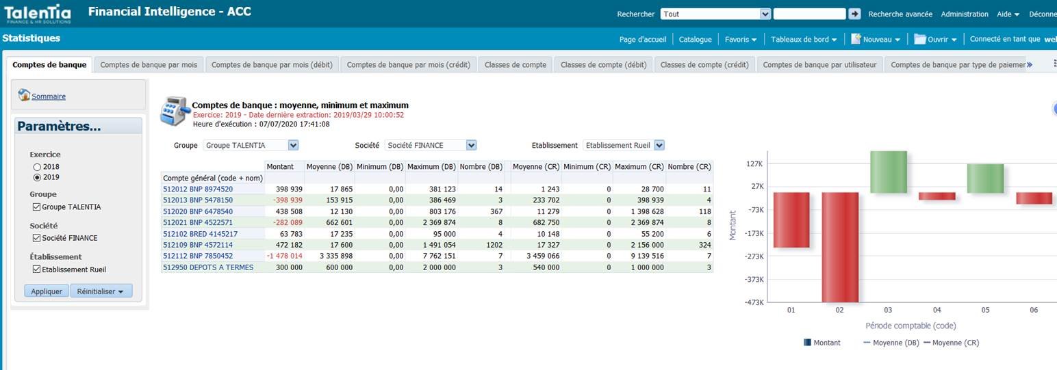
Task: Expand the Etablissement Rueil dropdown
Action: [659, 145]
